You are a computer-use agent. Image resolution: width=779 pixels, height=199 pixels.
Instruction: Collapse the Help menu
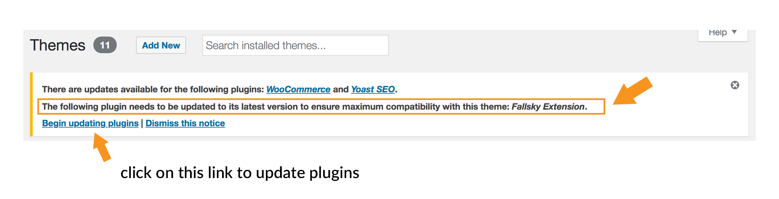coord(720,32)
